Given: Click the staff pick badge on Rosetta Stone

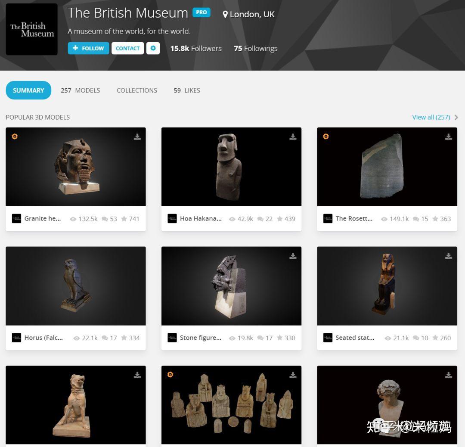Looking at the screenshot, I should pos(326,136).
